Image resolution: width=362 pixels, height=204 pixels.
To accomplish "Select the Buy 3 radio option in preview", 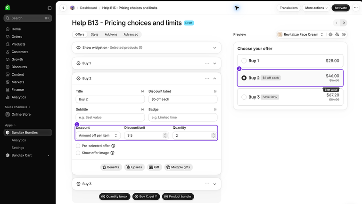I will coord(244,97).
